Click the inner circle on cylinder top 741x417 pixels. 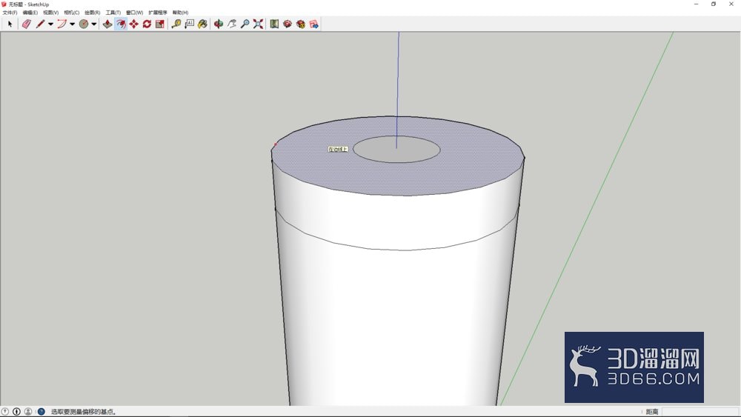(396, 149)
